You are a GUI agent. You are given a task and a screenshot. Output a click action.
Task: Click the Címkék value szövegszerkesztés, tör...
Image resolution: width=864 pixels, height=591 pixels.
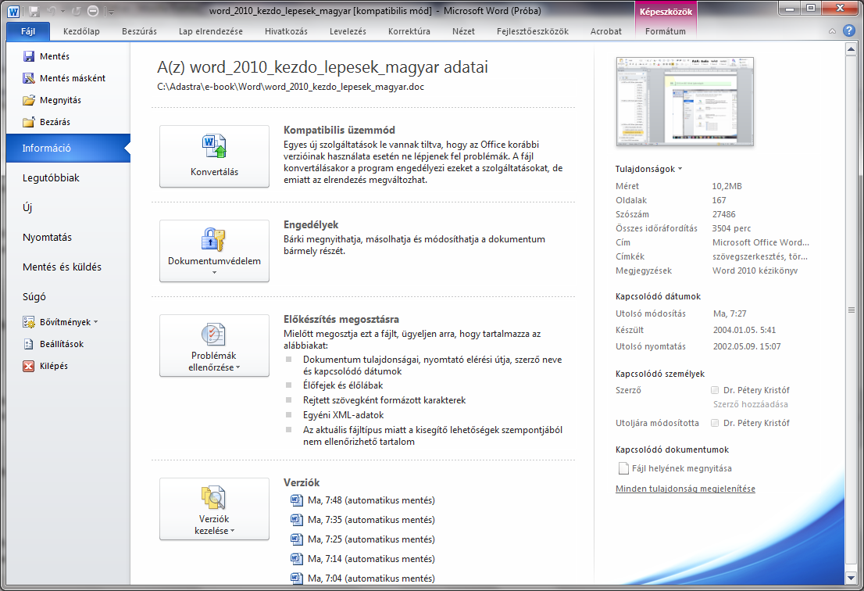tap(760, 257)
